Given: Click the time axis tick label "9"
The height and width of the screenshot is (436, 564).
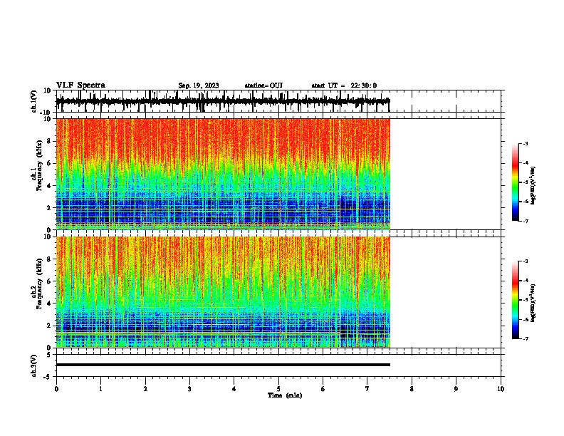Looking at the screenshot, I should tap(456, 389).
